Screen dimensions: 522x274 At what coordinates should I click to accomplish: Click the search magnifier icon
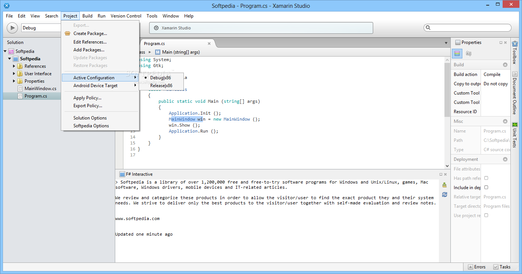(x=428, y=28)
